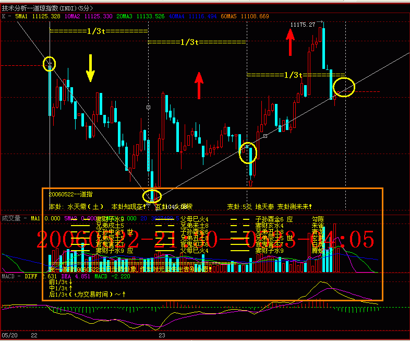Click the square handle on rising trend line
Screen dimensions: 410x341
point(265,136)
